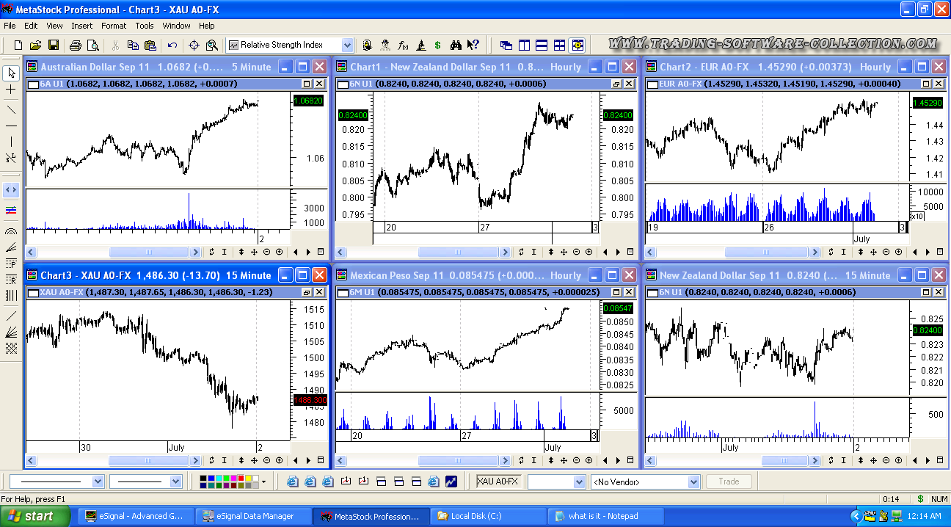This screenshot has height=527, width=951.
Task: Open The Explorer dollar-sign icon
Action: pyautogui.click(x=437, y=45)
